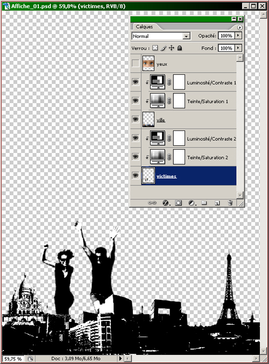Enable lock image pixels brush icon
The width and height of the screenshot is (269, 364).
pyautogui.click(x=163, y=48)
